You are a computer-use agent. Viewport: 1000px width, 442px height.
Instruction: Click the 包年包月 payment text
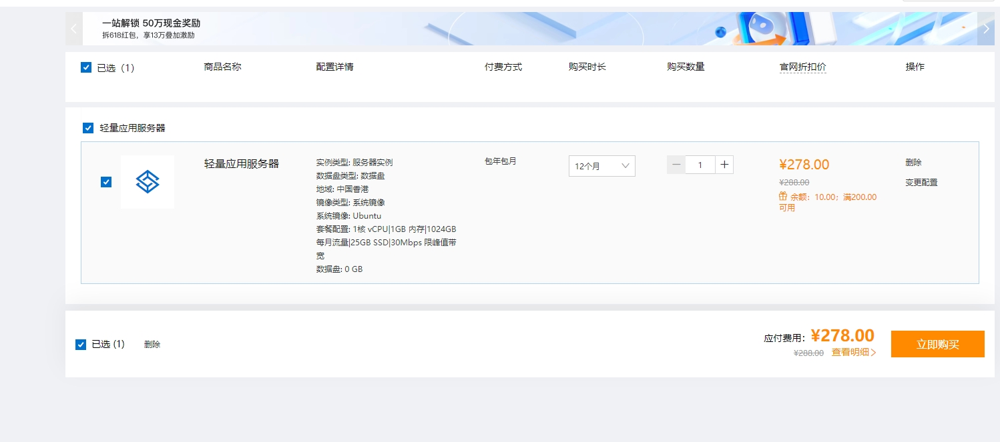[501, 161]
